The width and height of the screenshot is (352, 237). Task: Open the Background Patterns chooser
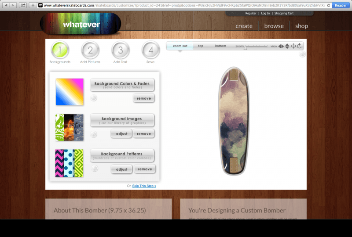(122, 155)
